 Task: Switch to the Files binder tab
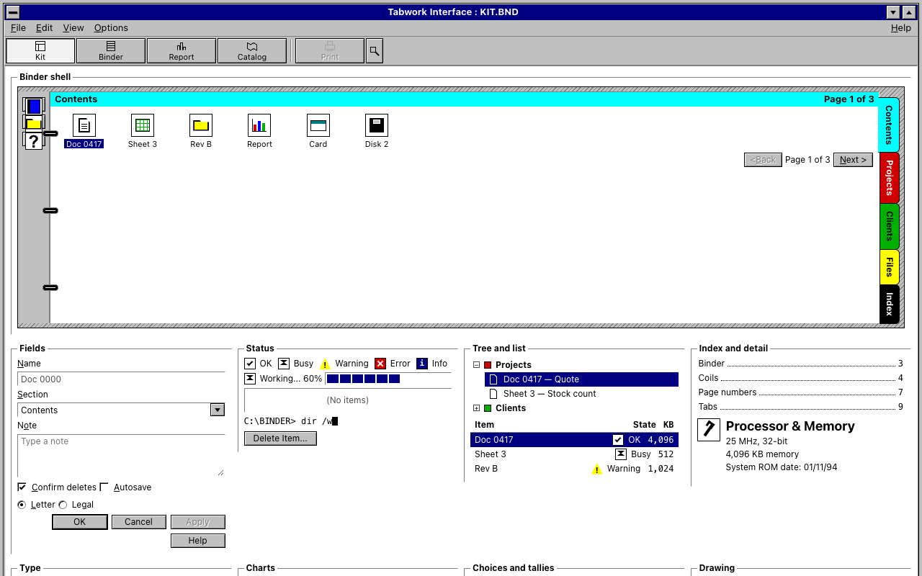click(x=890, y=267)
